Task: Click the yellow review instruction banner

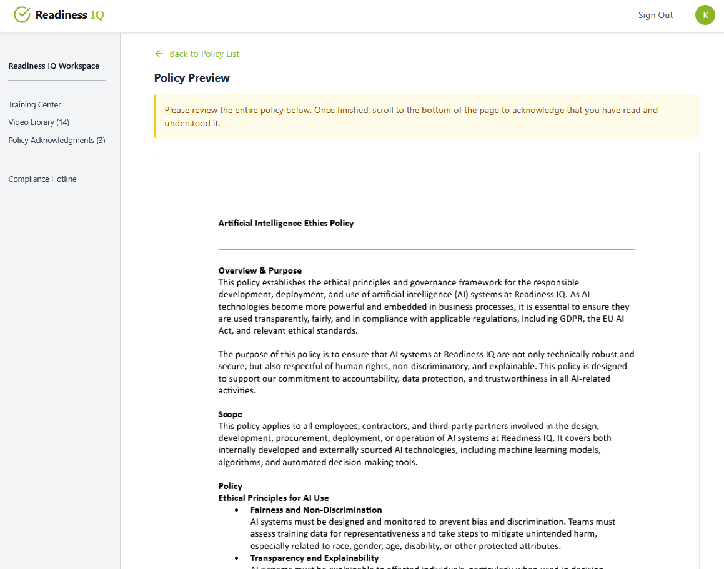Action: click(x=427, y=116)
